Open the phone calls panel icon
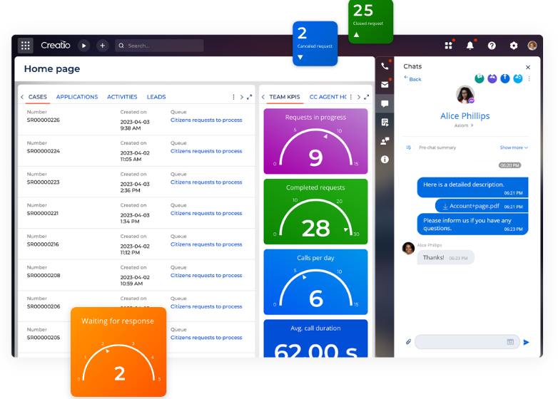Image resolution: width=558 pixels, height=399 pixels. tap(385, 66)
